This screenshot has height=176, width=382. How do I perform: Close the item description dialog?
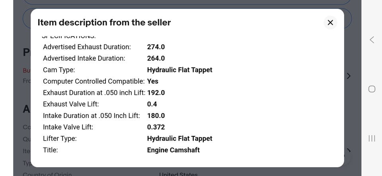(330, 23)
